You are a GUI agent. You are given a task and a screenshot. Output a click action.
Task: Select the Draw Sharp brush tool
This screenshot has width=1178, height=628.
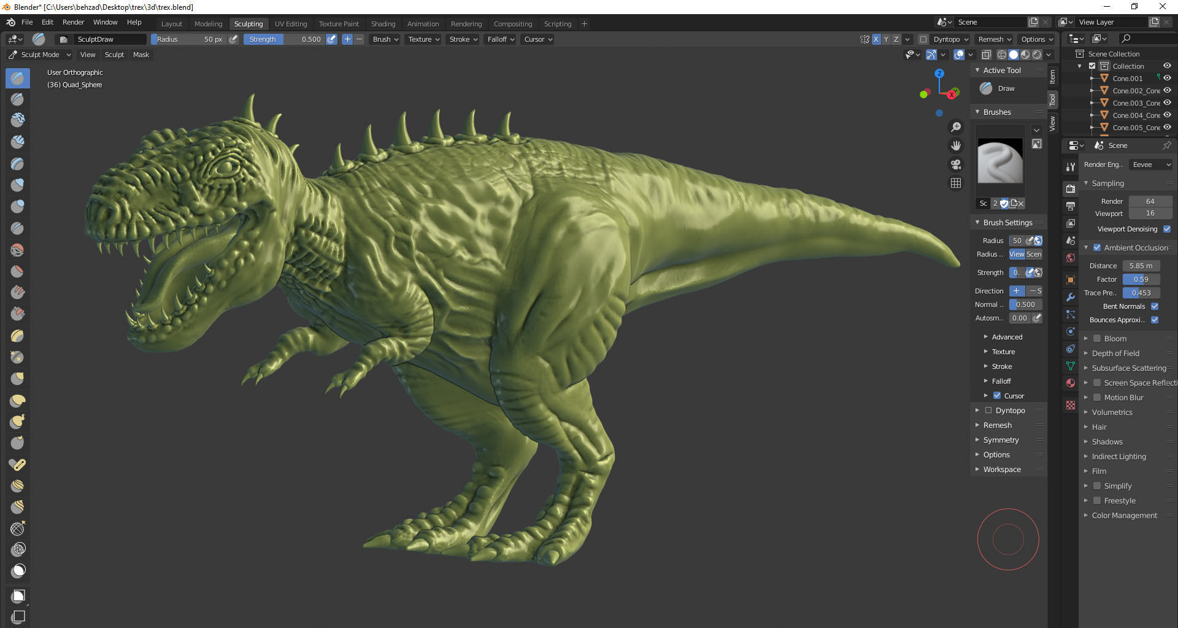pyautogui.click(x=18, y=99)
